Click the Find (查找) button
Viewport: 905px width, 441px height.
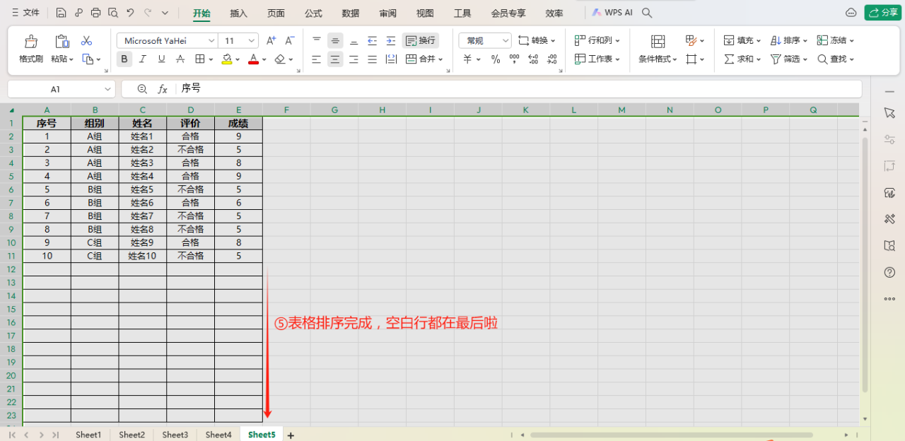click(x=835, y=59)
